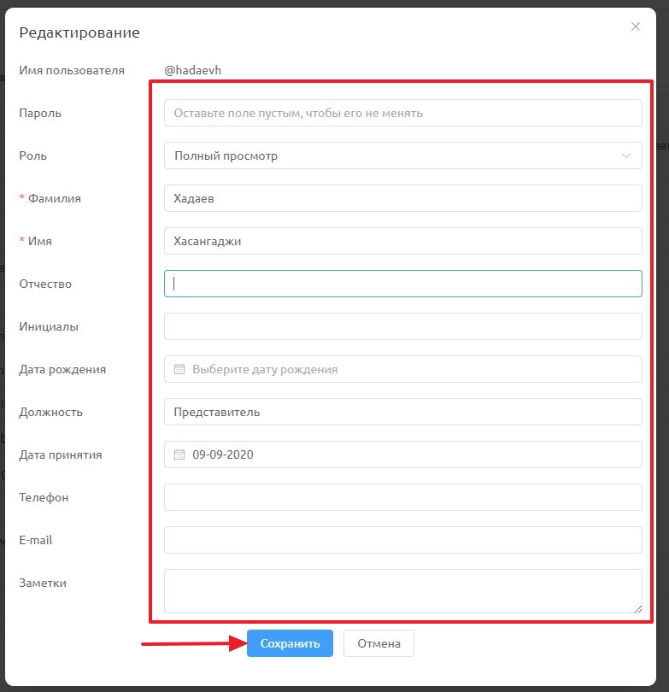Viewport: 669px width, 692px height.
Task: Click the Должность field with Представитель
Action: (x=403, y=412)
